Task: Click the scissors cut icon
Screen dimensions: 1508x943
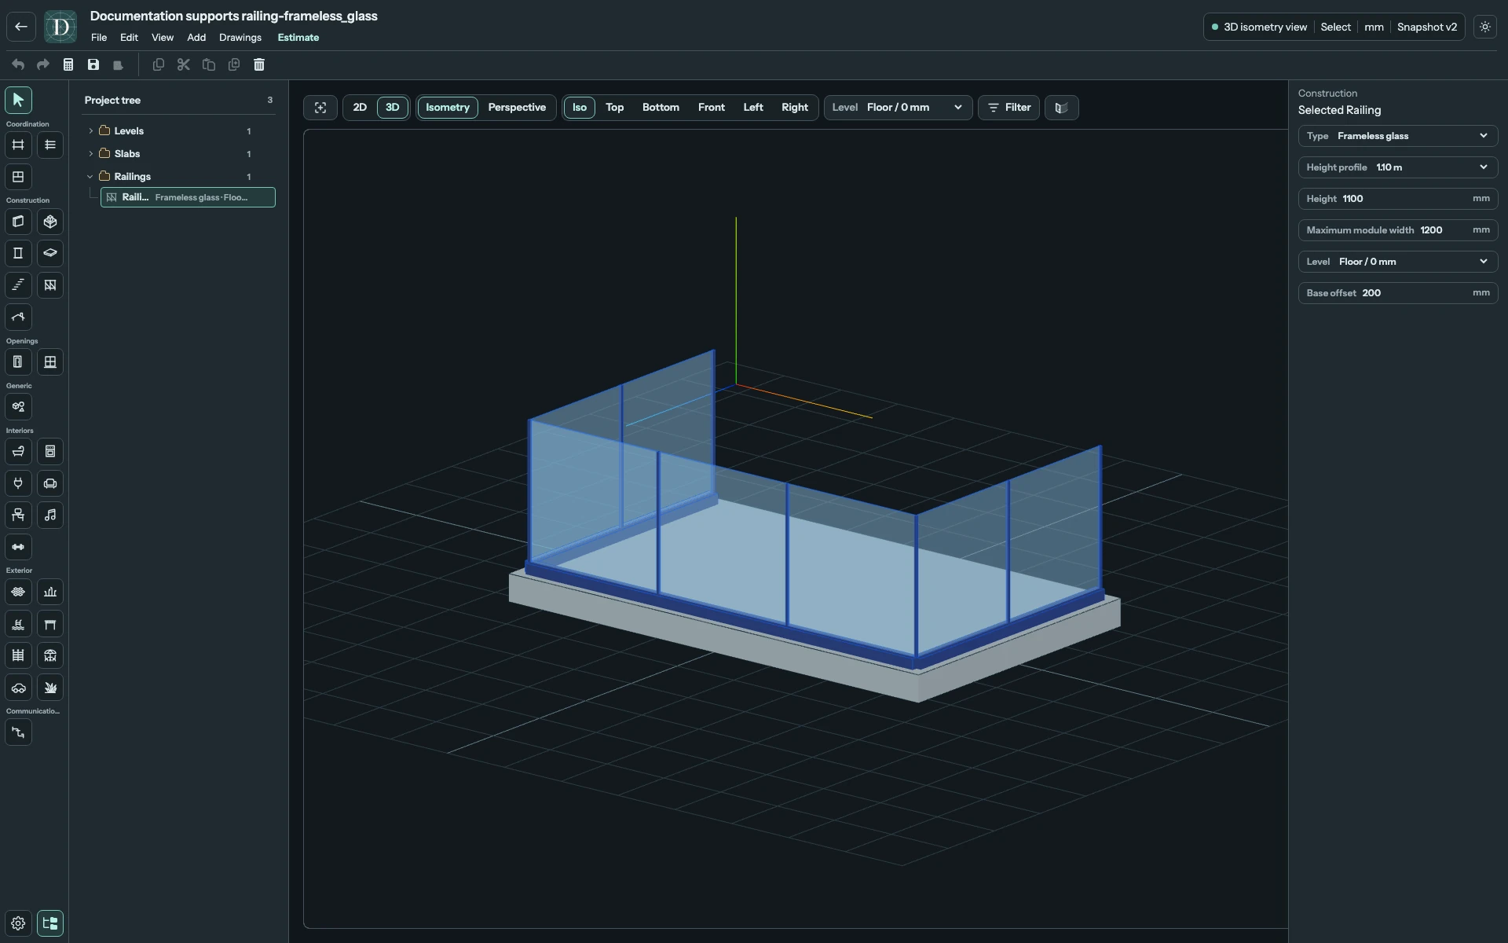Action: point(184,64)
